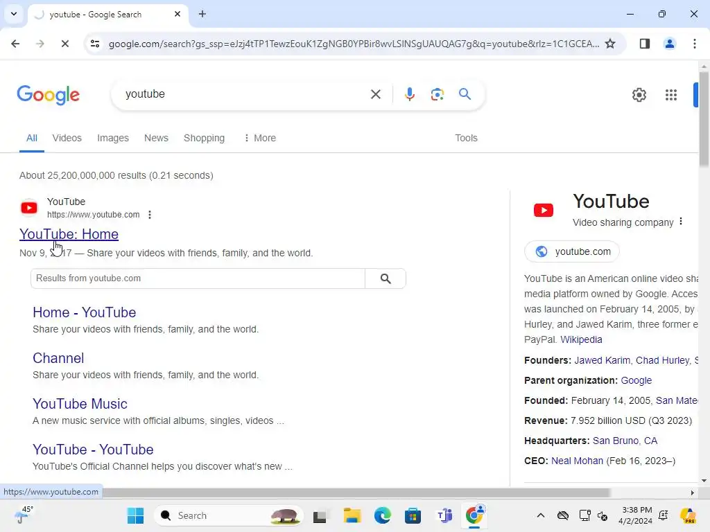Open the tab search dropdown arrow
This screenshot has height=532, width=710.
click(x=14, y=14)
